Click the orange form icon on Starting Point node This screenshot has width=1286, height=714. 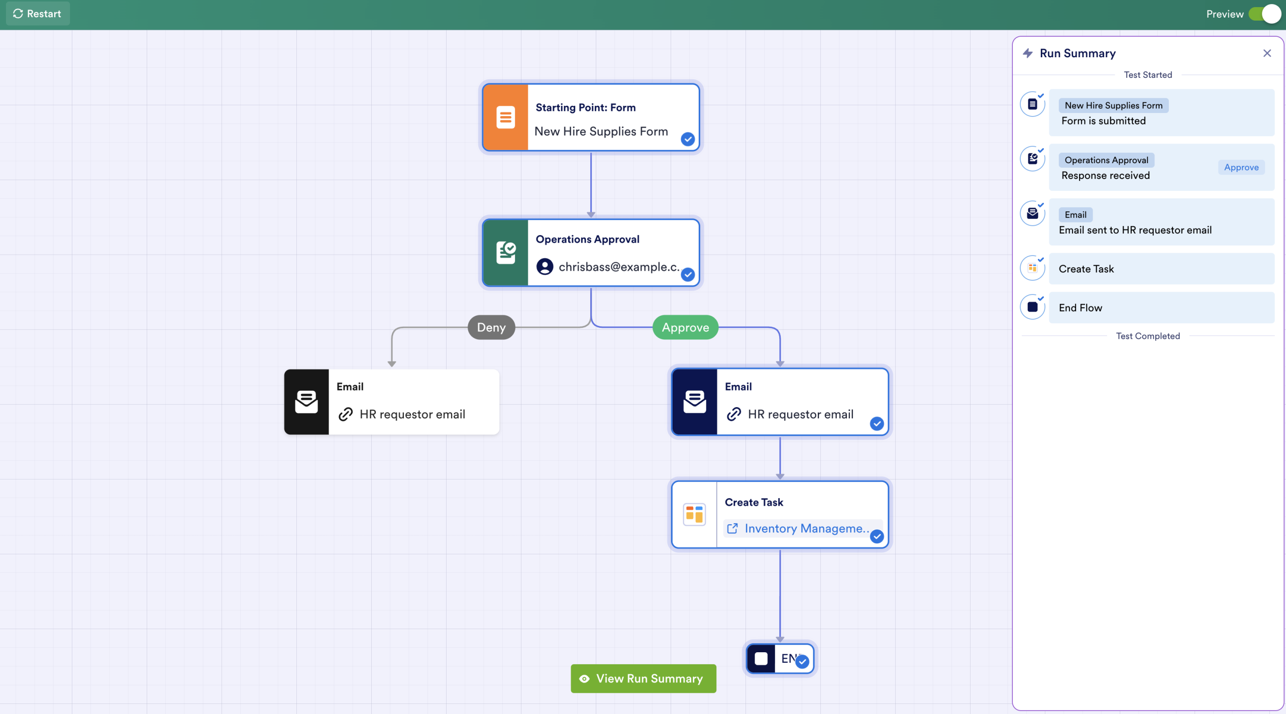[505, 117]
